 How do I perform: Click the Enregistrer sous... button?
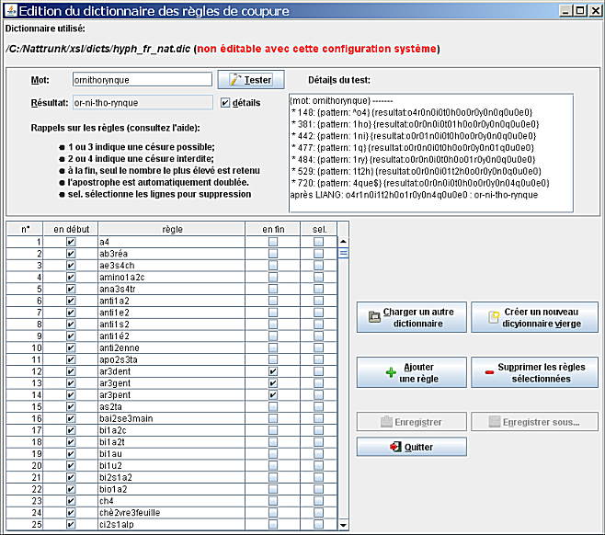click(533, 422)
